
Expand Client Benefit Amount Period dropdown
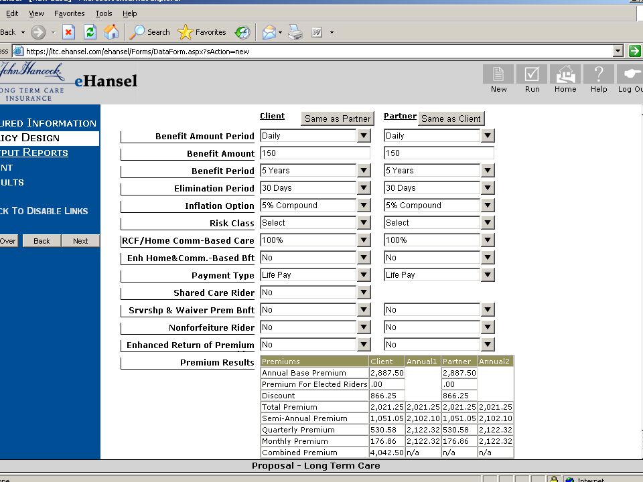coord(364,136)
